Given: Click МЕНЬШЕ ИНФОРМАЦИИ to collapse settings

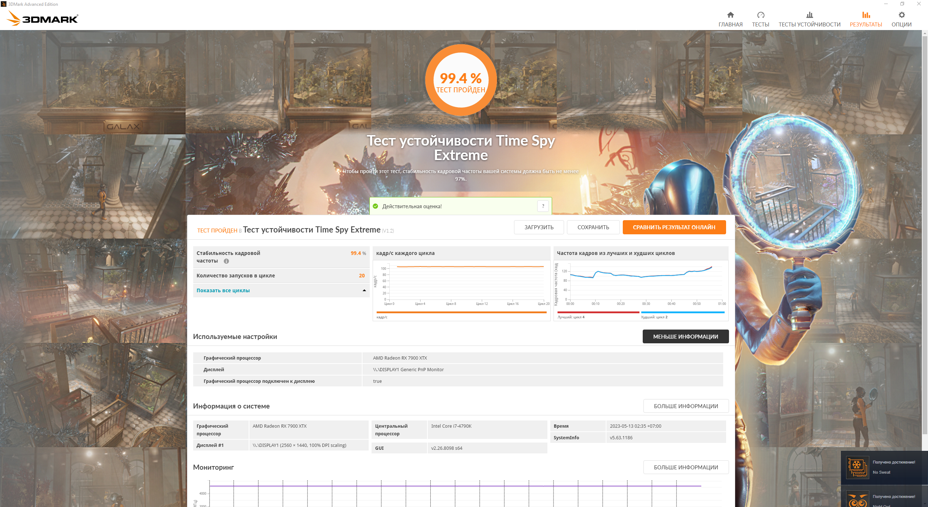Looking at the screenshot, I should (x=685, y=336).
